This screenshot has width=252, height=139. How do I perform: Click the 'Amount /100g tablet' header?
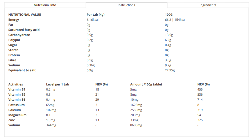[x=146, y=84]
